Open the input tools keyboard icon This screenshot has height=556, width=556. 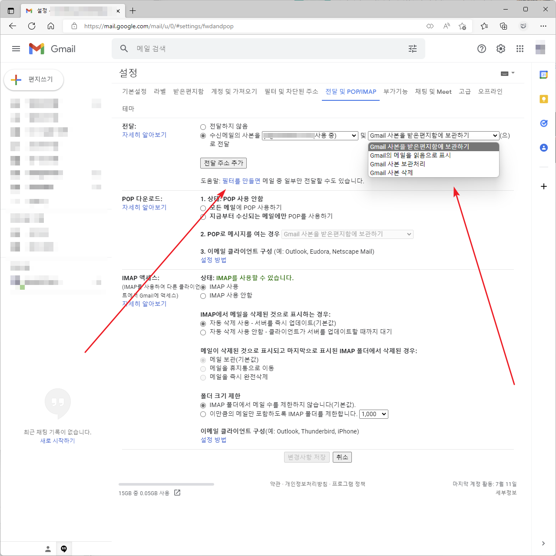point(505,73)
